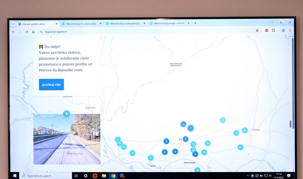
Task: Open the Chrome profile avatar icon
Action: 283,30
